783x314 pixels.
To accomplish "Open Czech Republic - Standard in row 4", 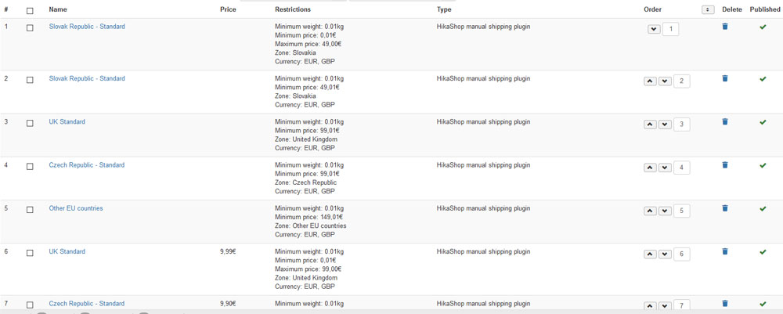I will [x=86, y=165].
